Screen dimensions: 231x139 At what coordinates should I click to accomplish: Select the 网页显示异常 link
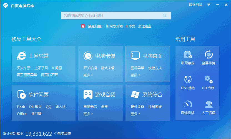click(x=27, y=75)
